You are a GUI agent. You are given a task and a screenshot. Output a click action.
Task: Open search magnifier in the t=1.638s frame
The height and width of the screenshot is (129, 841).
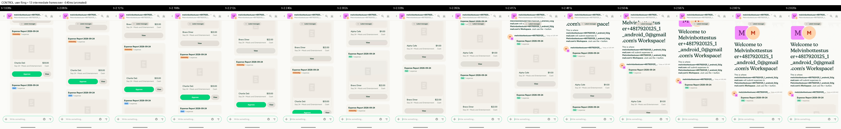(x=46, y=16)
